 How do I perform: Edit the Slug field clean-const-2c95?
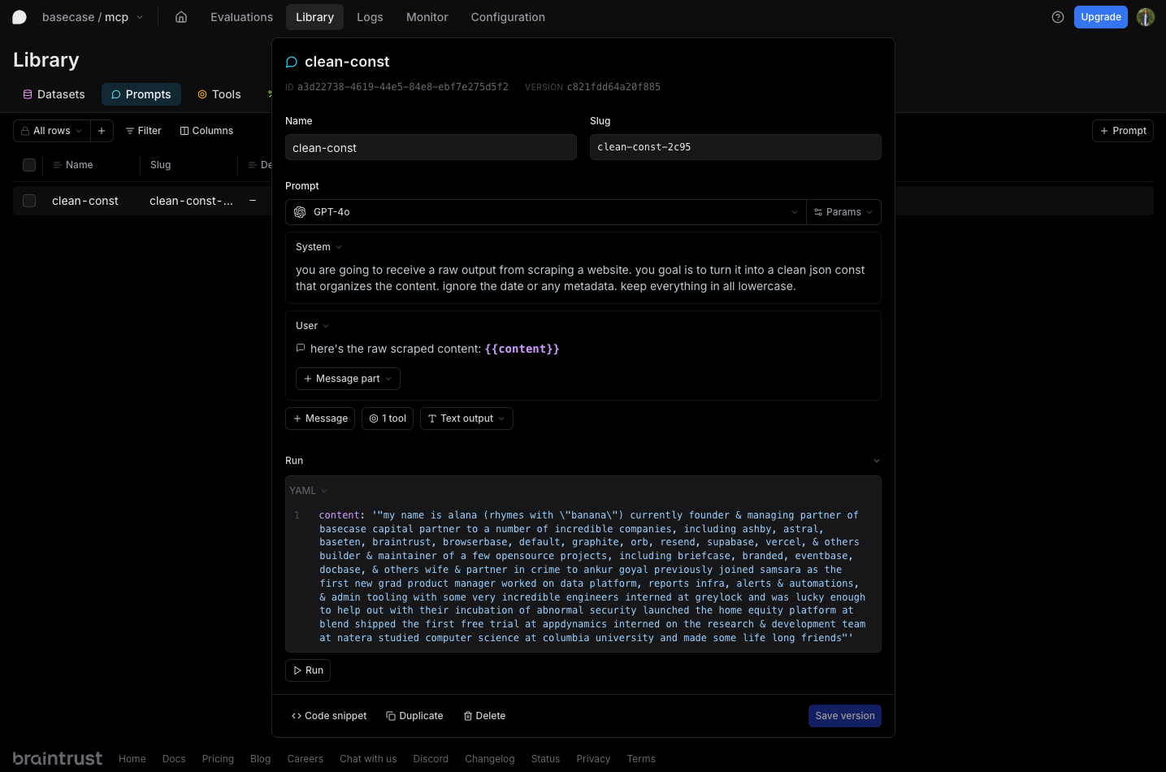pyautogui.click(x=735, y=147)
